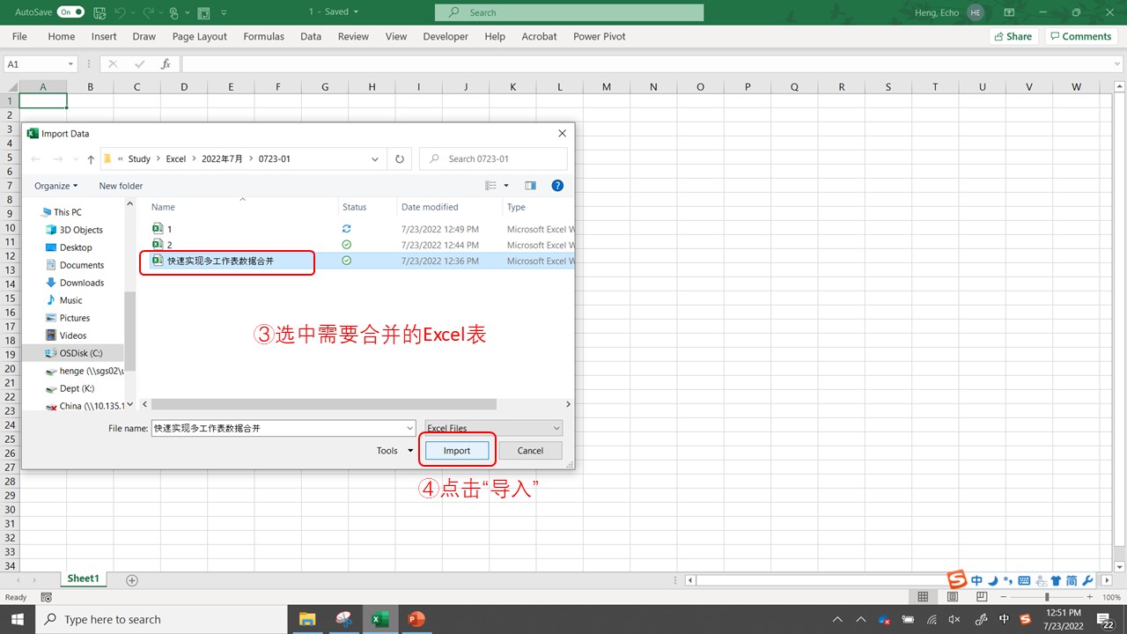Screen dimensions: 1127x634
Task: Switch to Page Layout view icon
Action: 953,597
